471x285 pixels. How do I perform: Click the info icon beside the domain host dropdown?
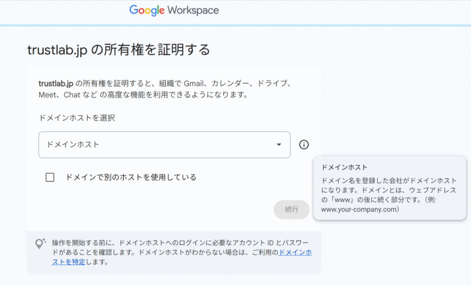click(x=304, y=145)
